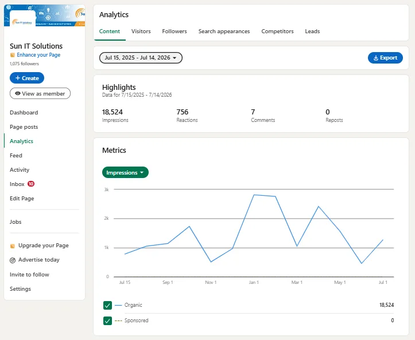Open Edit Page in the sidebar
415x340 pixels.
tap(22, 198)
